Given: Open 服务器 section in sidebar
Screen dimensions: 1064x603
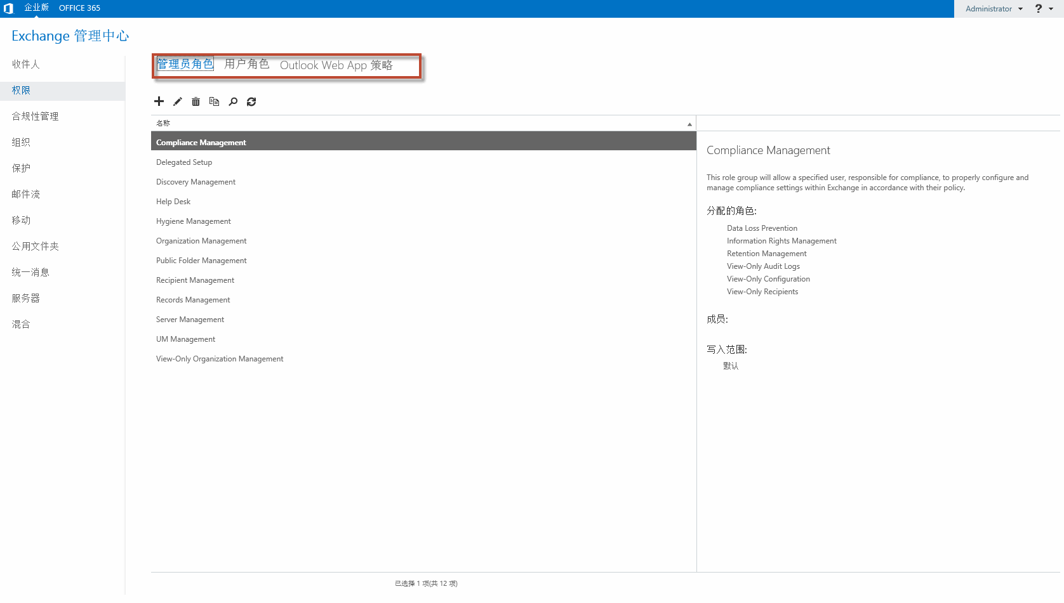Looking at the screenshot, I should pos(25,298).
